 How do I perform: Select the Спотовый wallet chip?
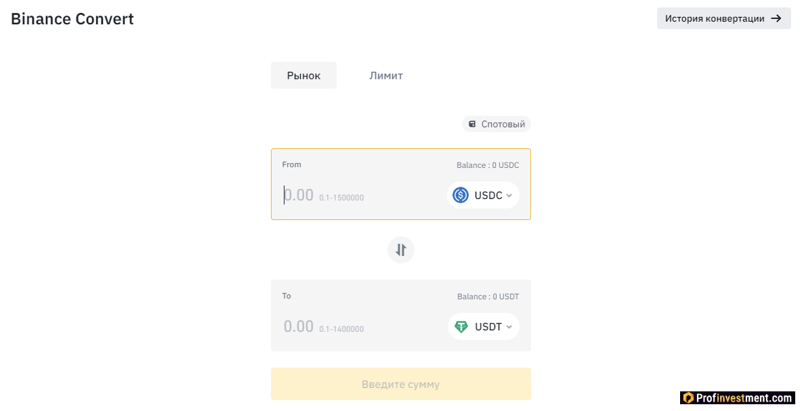(x=497, y=123)
